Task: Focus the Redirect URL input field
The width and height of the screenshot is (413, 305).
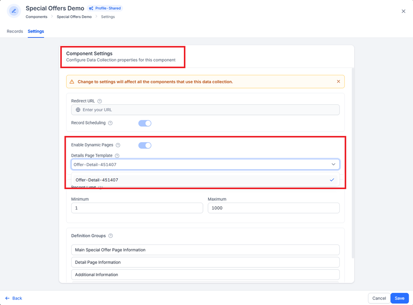Action: pyautogui.click(x=205, y=110)
